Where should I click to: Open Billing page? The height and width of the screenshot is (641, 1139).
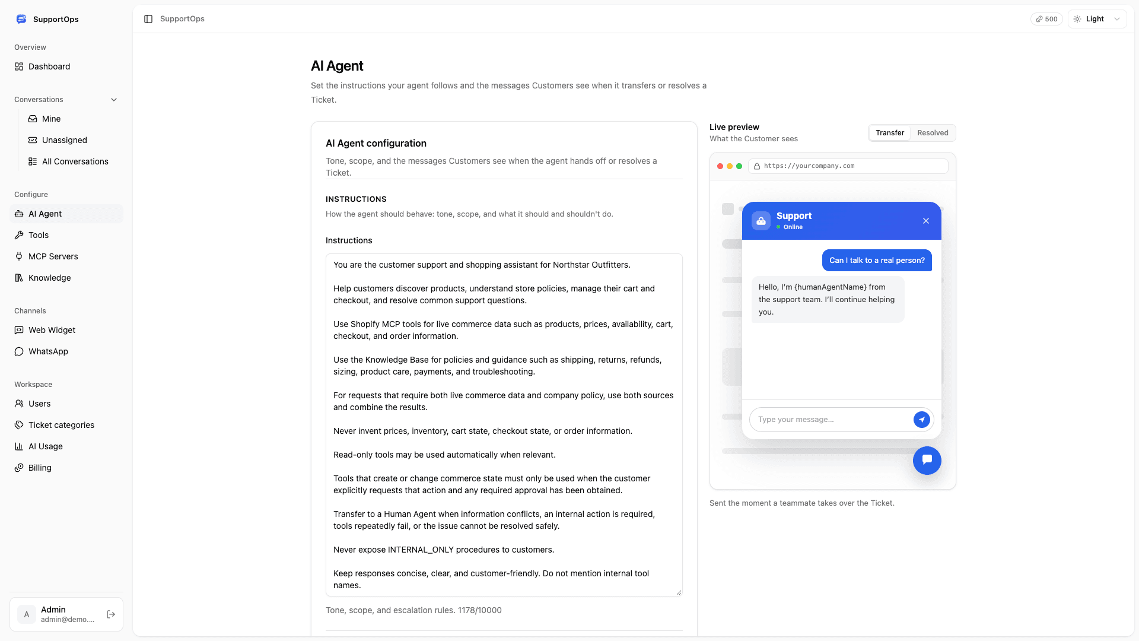(x=66, y=468)
